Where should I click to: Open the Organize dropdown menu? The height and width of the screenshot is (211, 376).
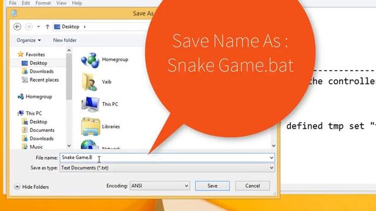click(x=29, y=40)
